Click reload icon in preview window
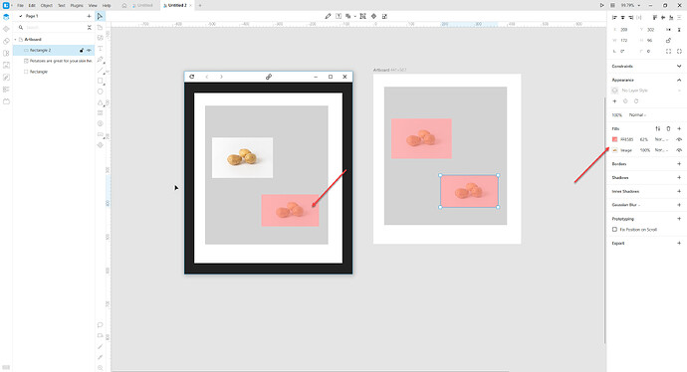Viewport: 687px width, 372px height. (x=191, y=77)
